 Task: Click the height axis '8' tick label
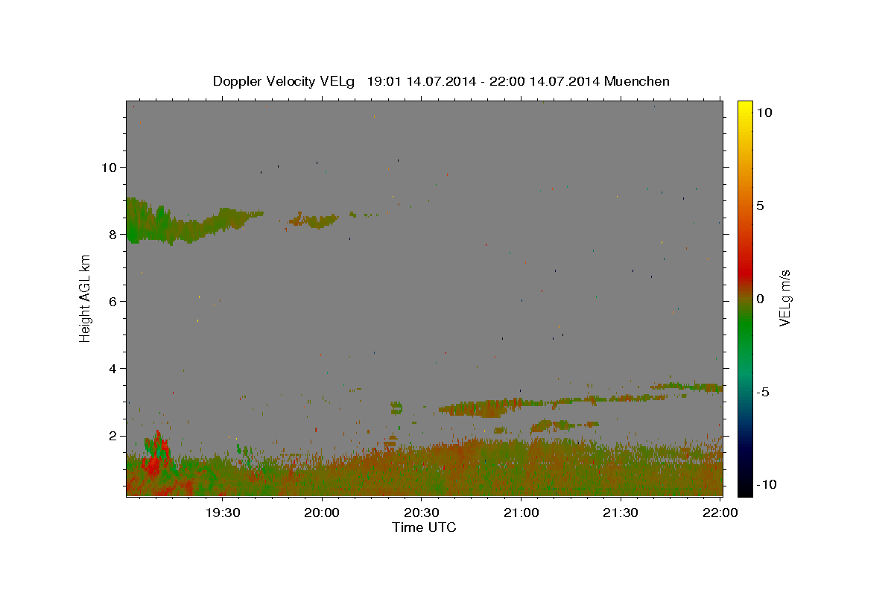[112, 234]
